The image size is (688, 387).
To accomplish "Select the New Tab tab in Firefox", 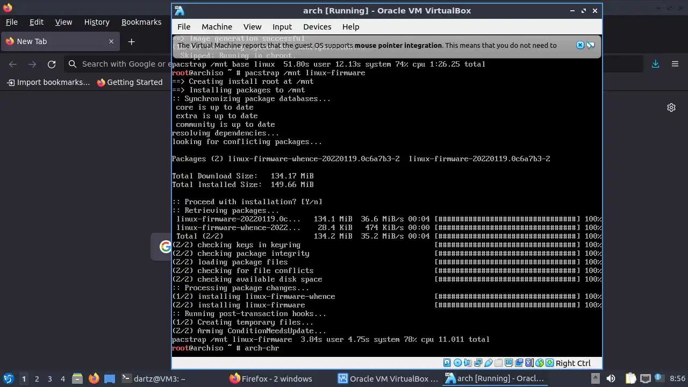I will (x=60, y=41).
